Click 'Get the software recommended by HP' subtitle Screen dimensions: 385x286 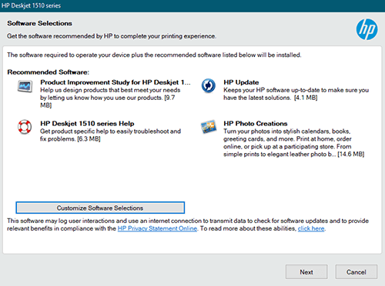coord(112,36)
